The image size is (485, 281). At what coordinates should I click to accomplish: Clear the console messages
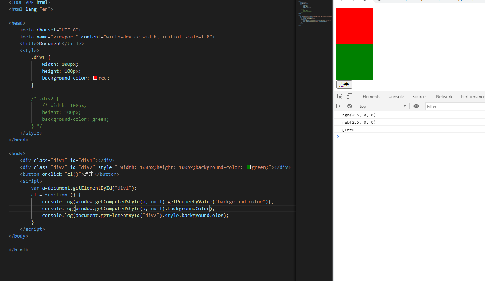pos(350,106)
